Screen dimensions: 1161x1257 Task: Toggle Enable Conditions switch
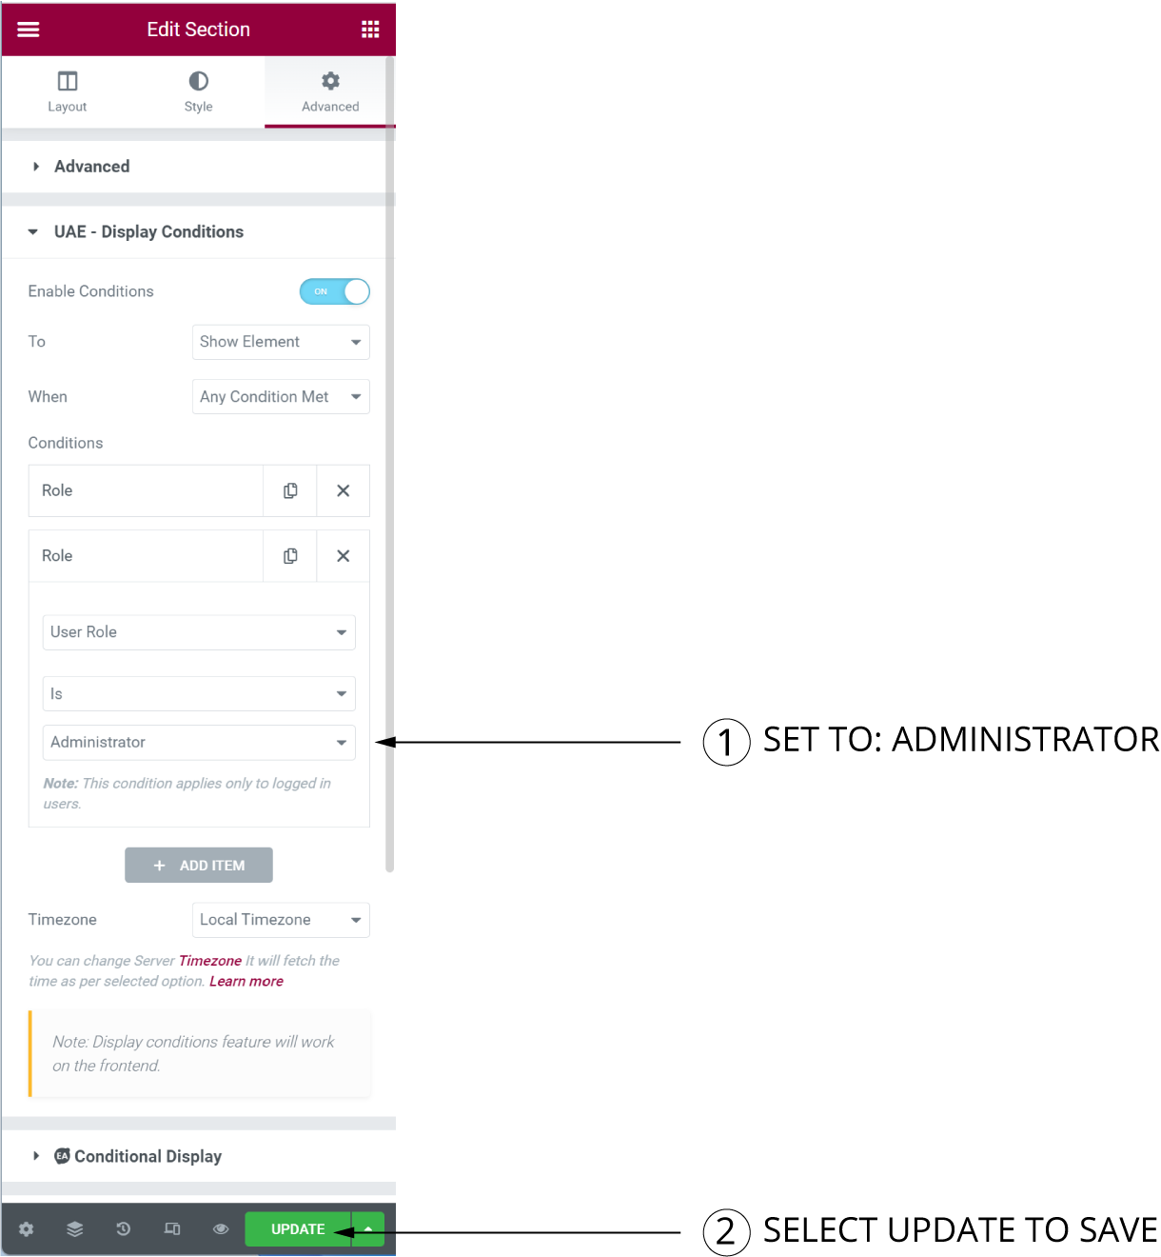334,291
